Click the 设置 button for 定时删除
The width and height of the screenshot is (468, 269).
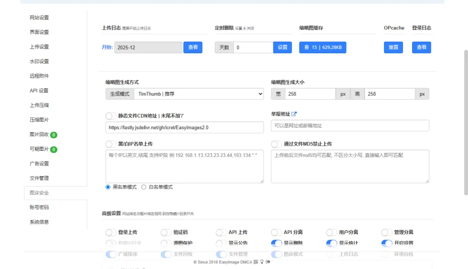pyautogui.click(x=283, y=48)
